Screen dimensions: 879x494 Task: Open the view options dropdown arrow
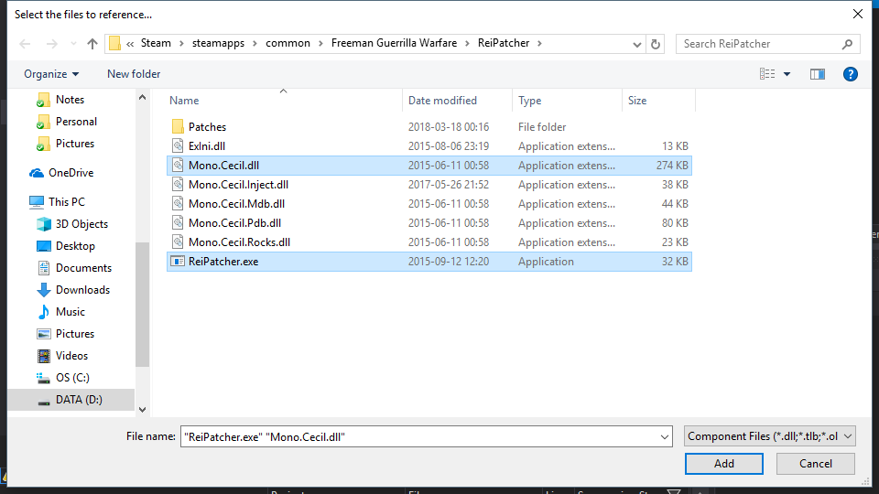click(787, 74)
